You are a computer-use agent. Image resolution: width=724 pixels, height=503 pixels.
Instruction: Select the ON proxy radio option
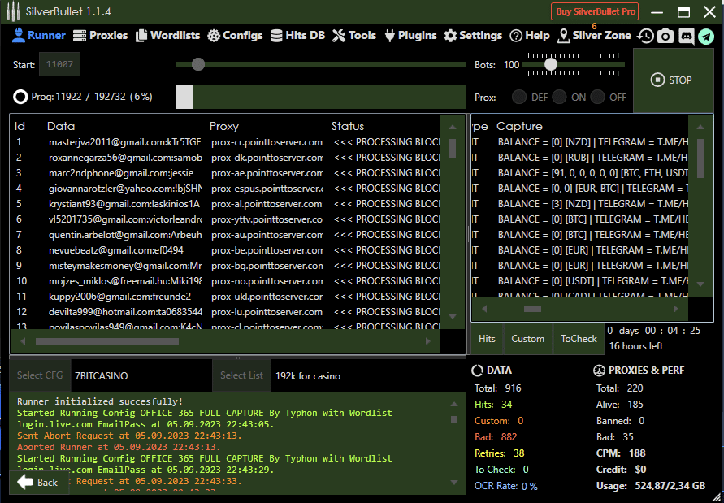tap(559, 97)
